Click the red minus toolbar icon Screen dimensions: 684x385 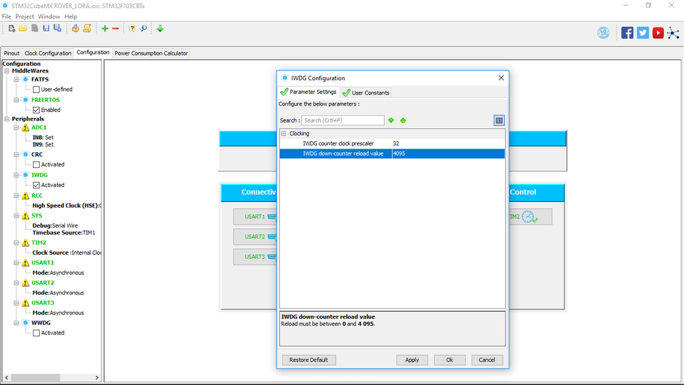pos(116,29)
